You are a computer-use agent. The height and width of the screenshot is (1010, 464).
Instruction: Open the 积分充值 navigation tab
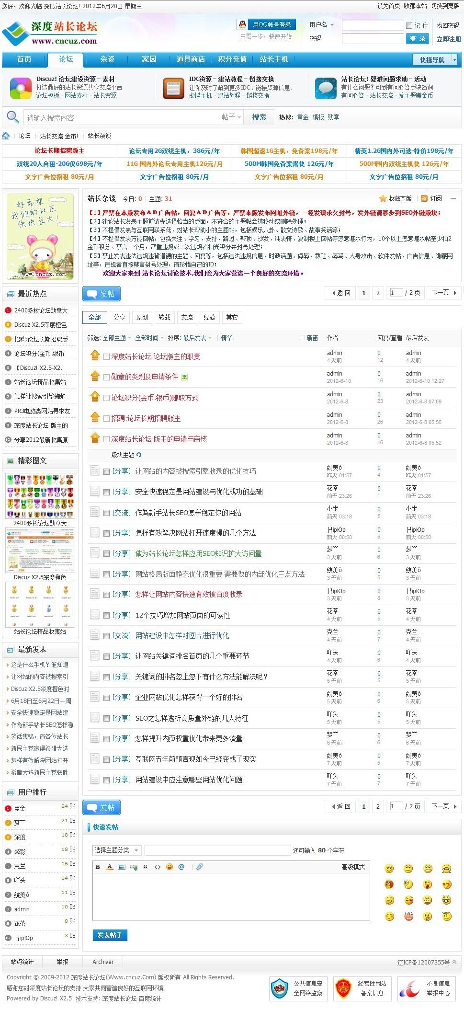232,59
